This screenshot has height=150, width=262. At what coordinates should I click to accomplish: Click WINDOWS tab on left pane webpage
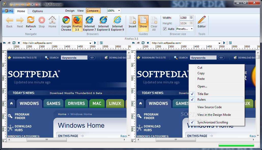[x=29, y=103]
